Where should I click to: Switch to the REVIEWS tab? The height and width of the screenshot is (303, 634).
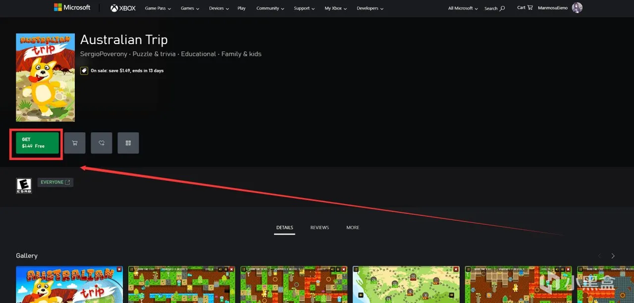click(319, 228)
